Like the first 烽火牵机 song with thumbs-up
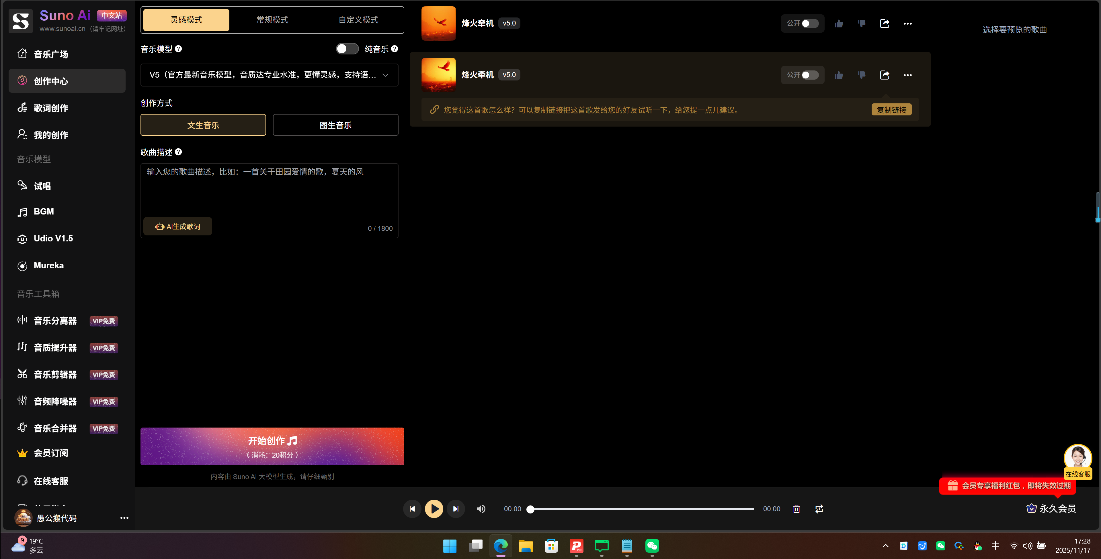This screenshot has height=559, width=1101. click(x=839, y=23)
